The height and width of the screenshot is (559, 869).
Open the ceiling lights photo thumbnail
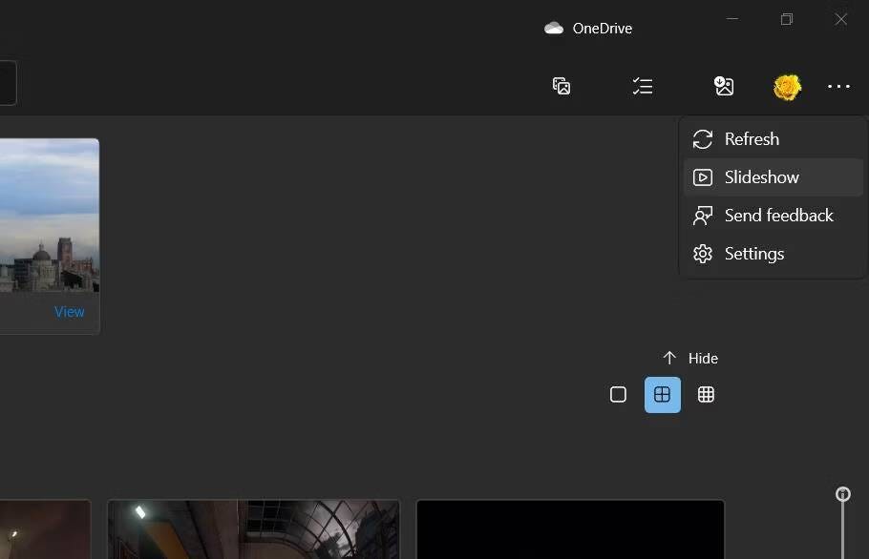(x=253, y=529)
